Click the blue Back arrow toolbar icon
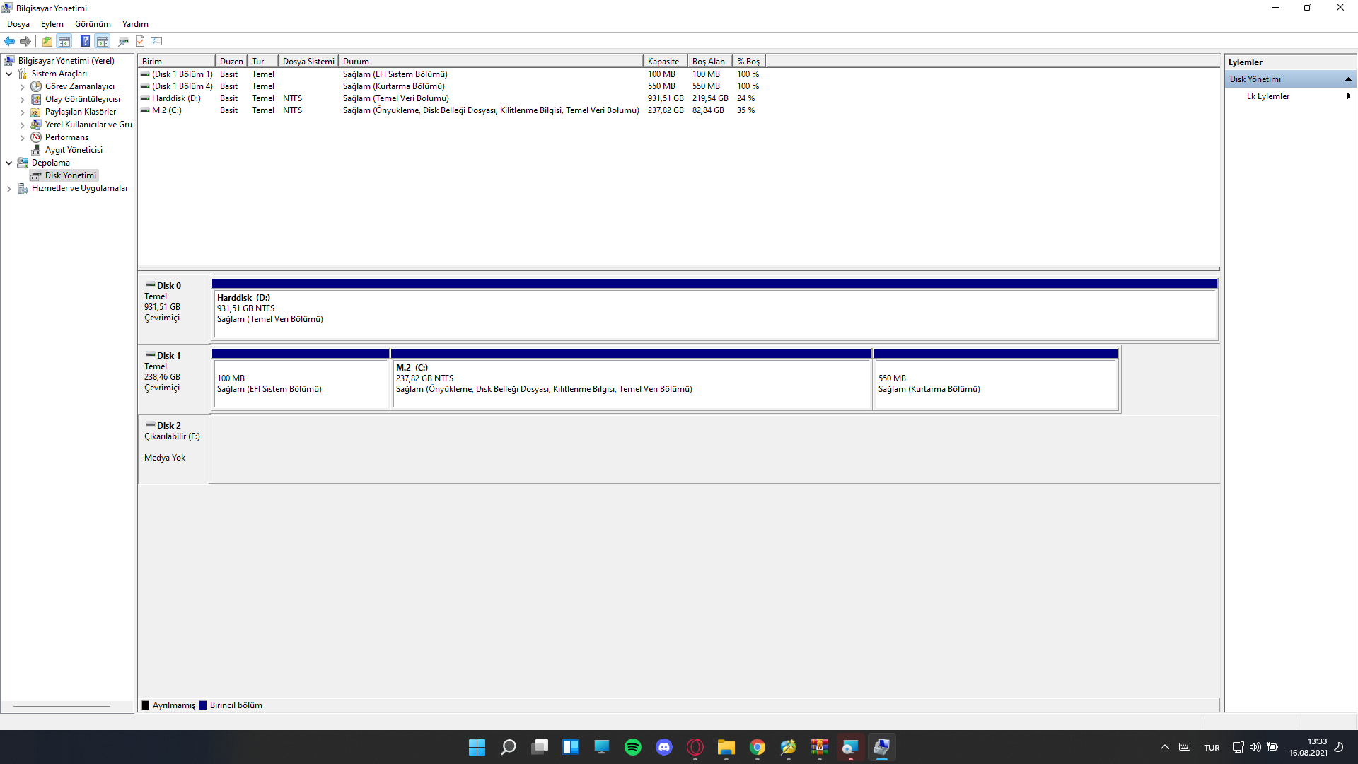Viewport: 1358px width, 764px height. pos(9,41)
